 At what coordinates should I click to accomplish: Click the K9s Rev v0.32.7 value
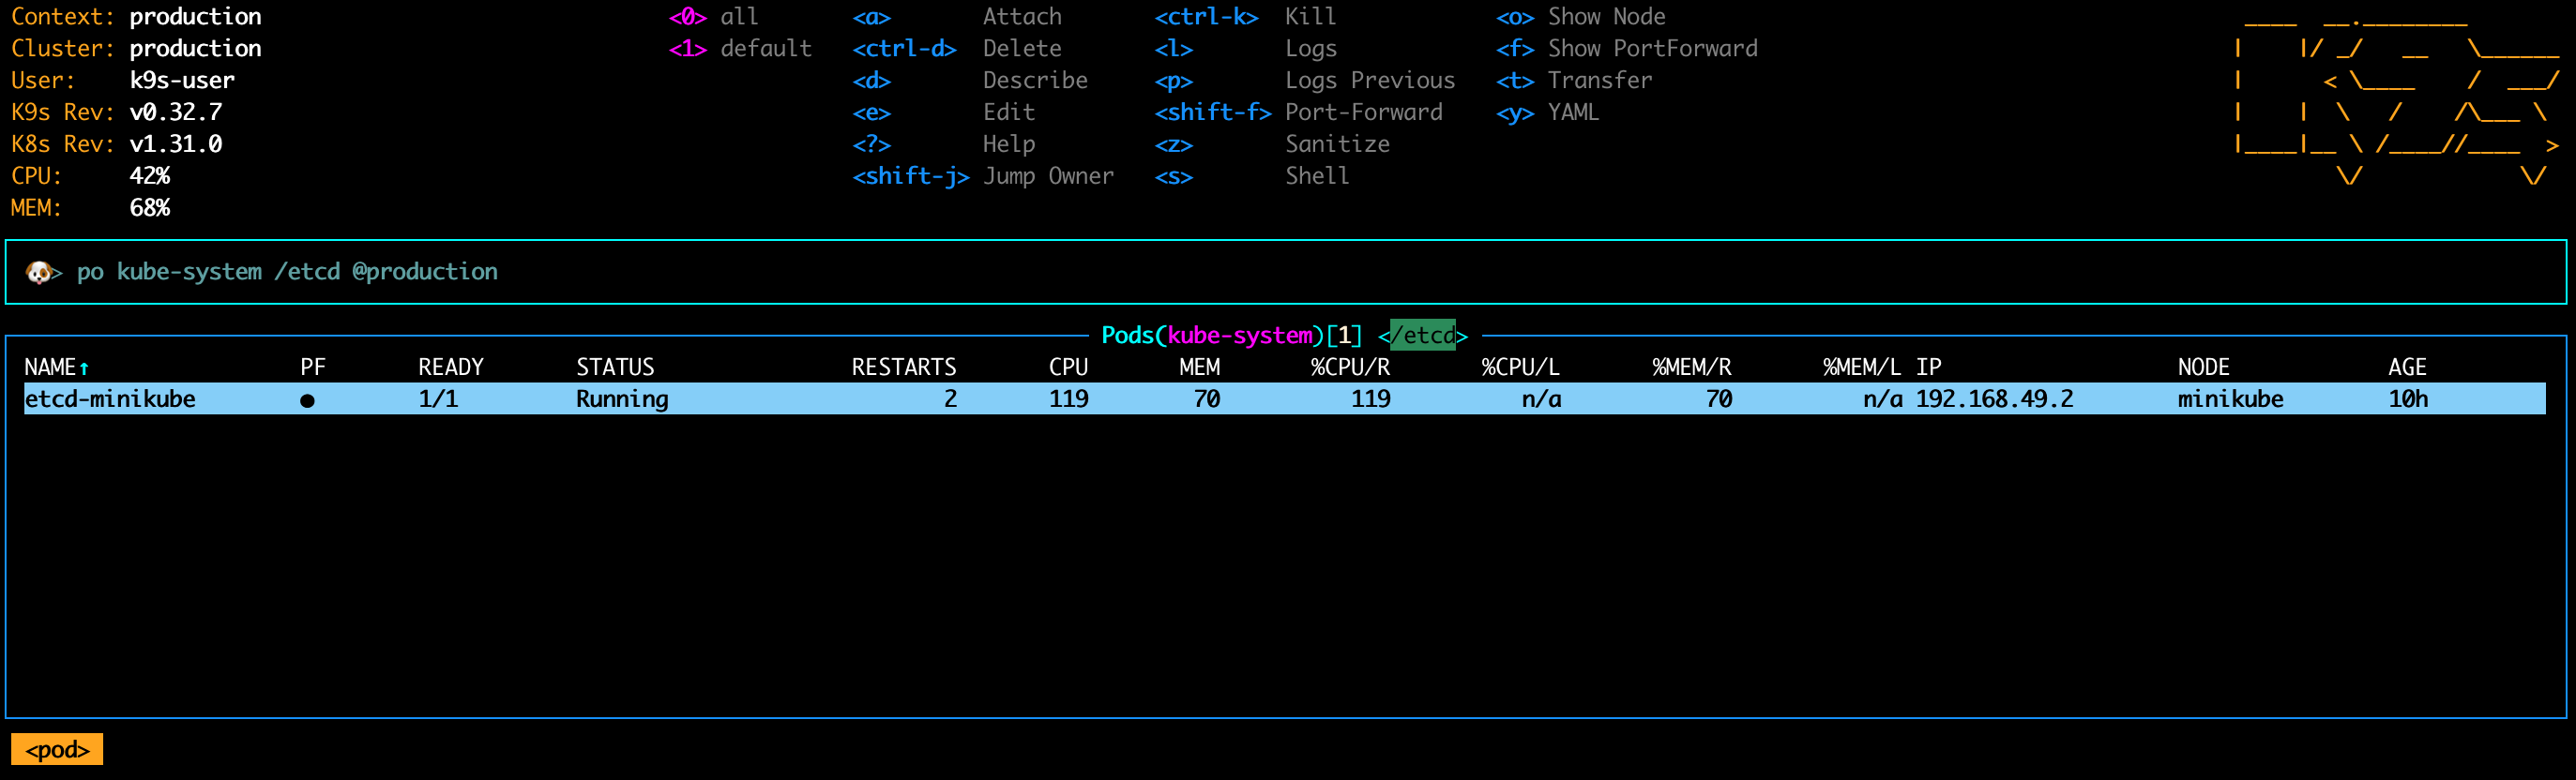(176, 113)
